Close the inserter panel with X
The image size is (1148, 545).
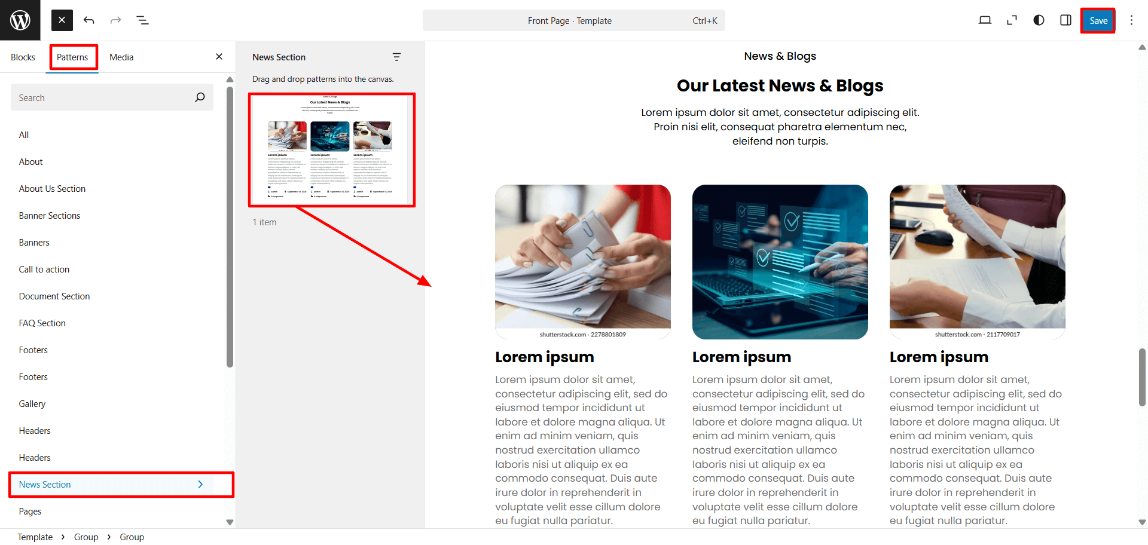[219, 57]
